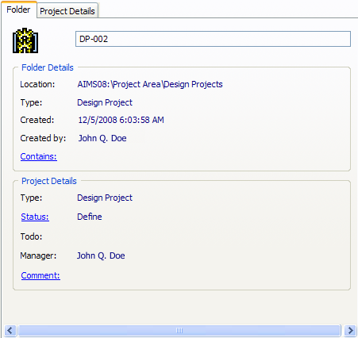358x338 pixels.
Task: Click the created date 12/5/2008 value
Action: [121, 120]
